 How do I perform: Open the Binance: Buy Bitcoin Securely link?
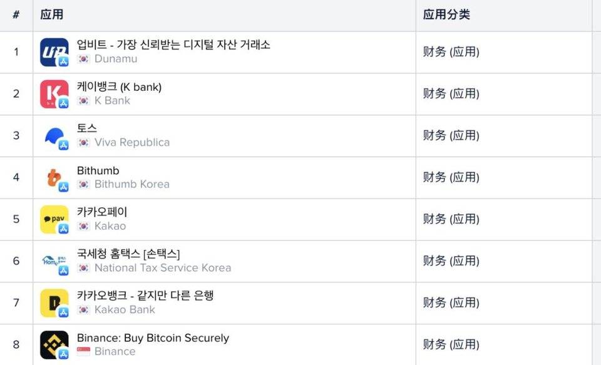(x=153, y=338)
